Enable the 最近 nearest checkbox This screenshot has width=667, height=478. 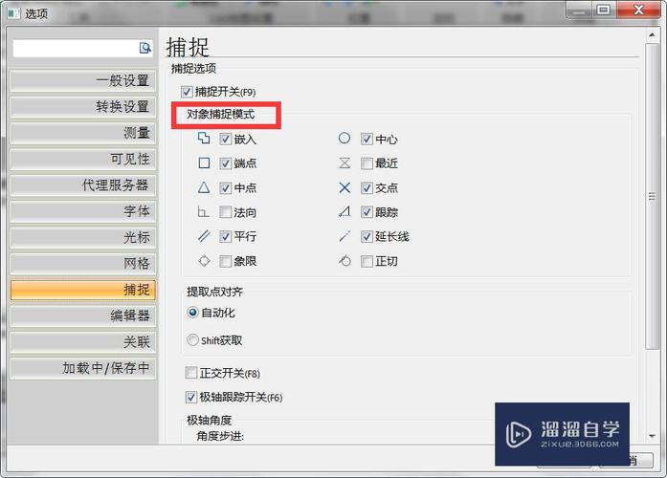[x=367, y=163]
